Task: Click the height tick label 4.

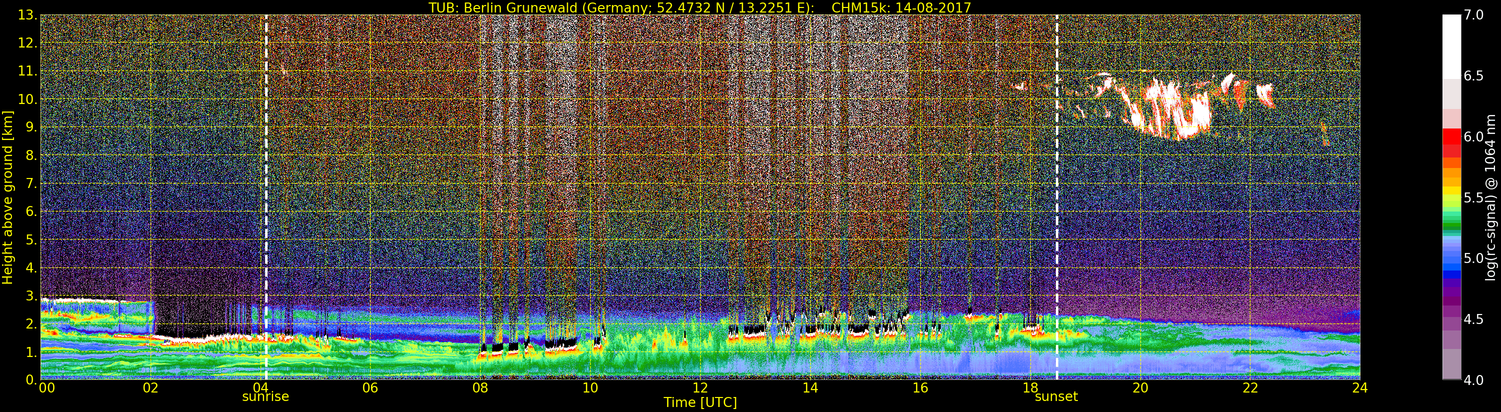Action: point(32,268)
